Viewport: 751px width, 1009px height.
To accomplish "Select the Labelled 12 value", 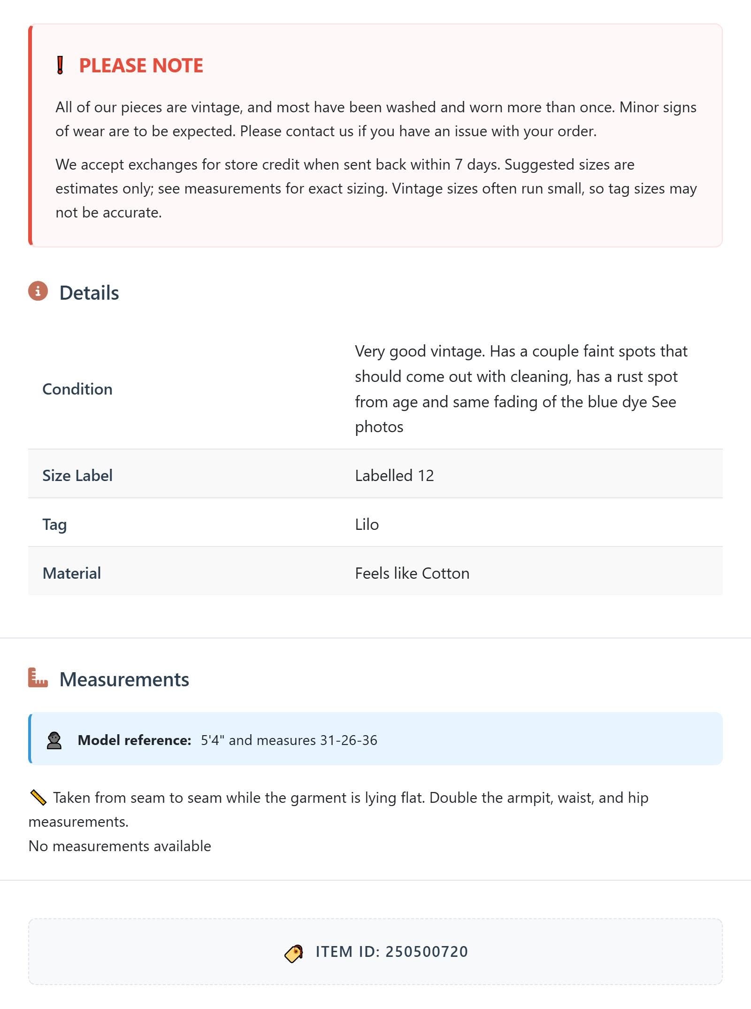I will (x=394, y=475).
